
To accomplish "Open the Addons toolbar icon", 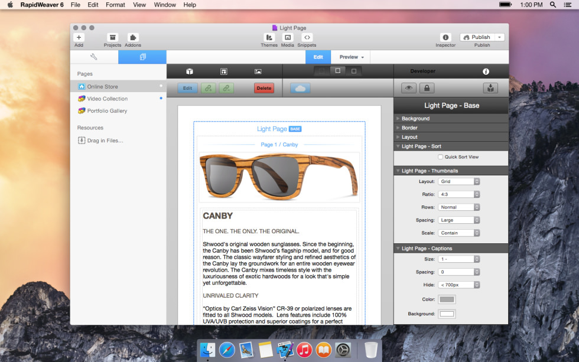I will tap(133, 37).
